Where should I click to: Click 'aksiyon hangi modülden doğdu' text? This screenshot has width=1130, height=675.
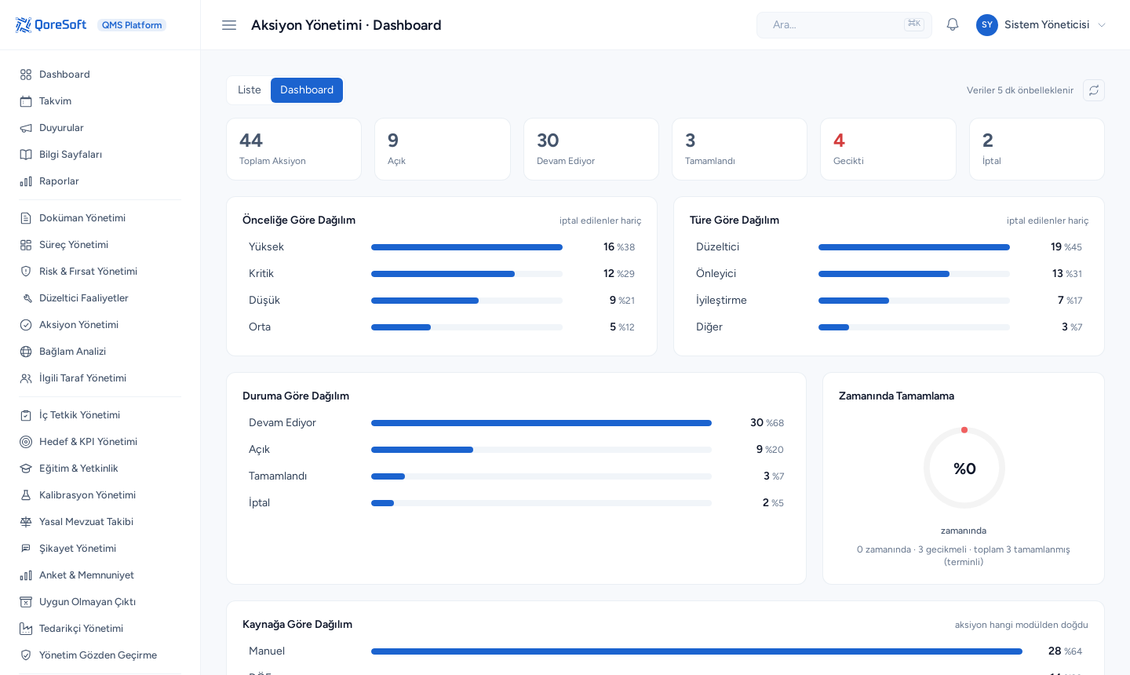(1022, 625)
